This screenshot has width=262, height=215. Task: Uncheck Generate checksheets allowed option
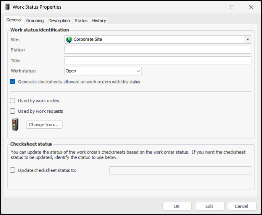tap(13, 82)
